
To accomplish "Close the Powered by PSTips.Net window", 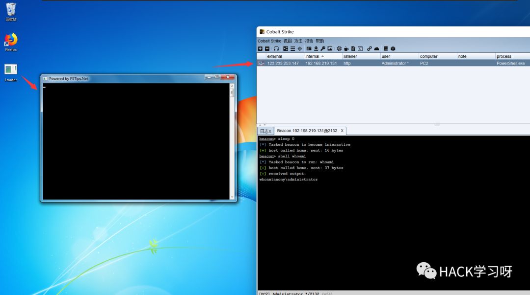I will pyautogui.click(x=228, y=77).
